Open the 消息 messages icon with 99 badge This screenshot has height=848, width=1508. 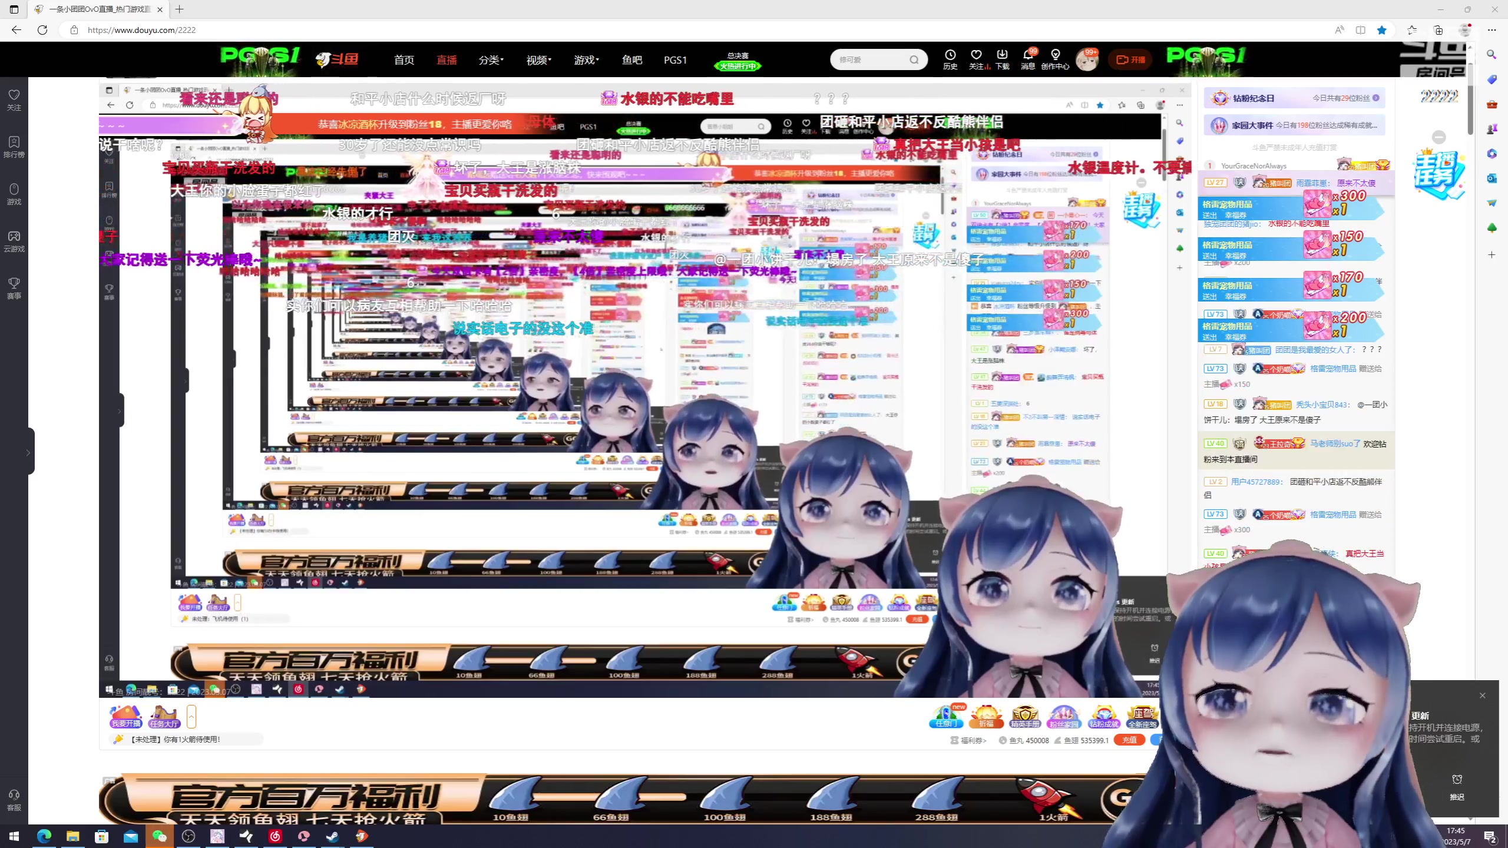[x=1029, y=59]
